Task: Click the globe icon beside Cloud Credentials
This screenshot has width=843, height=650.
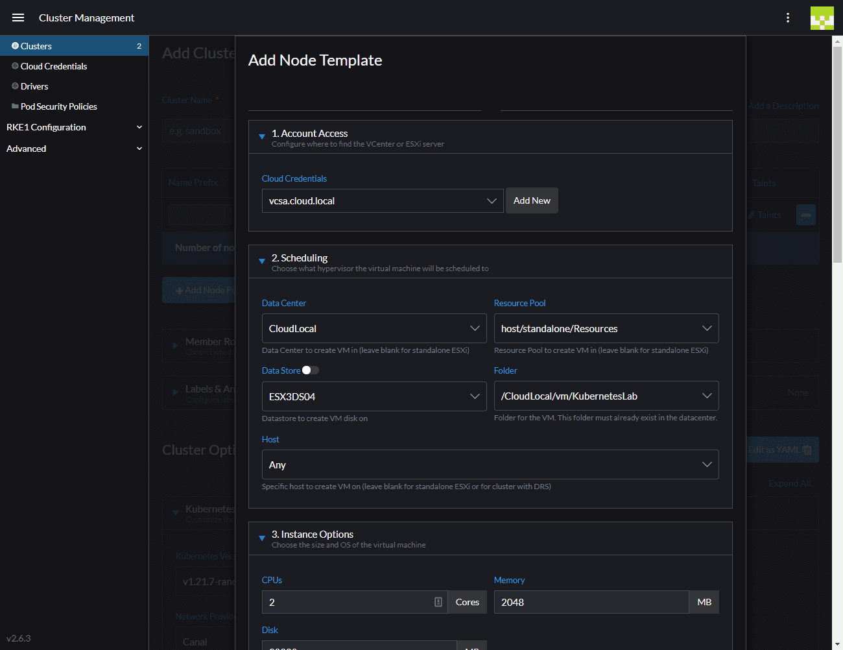Action: click(16, 66)
